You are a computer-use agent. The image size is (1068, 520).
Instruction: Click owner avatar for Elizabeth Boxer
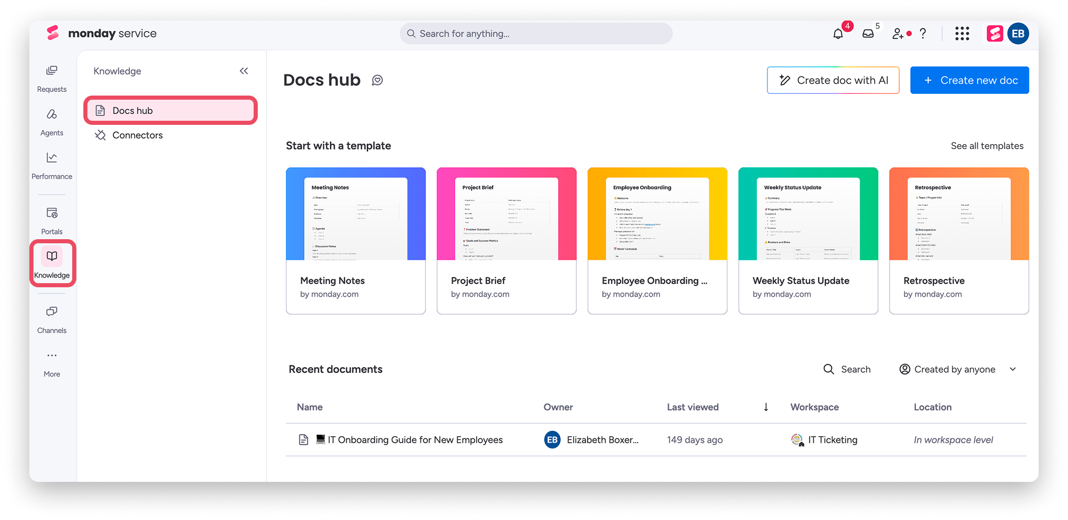point(552,440)
